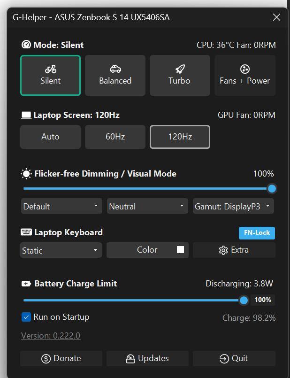Toggle the FN-Lock button
The width and height of the screenshot is (290, 378).
(x=257, y=233)
